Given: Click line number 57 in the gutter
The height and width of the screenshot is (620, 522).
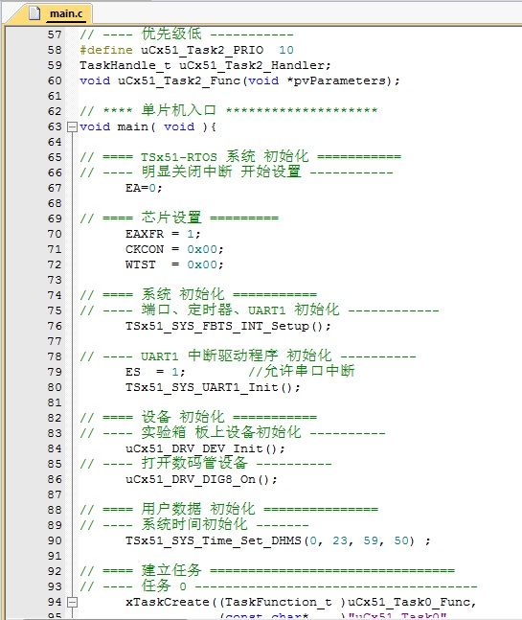Looking at the screenshot, I should pyautogui.click(x=55, y=34).
